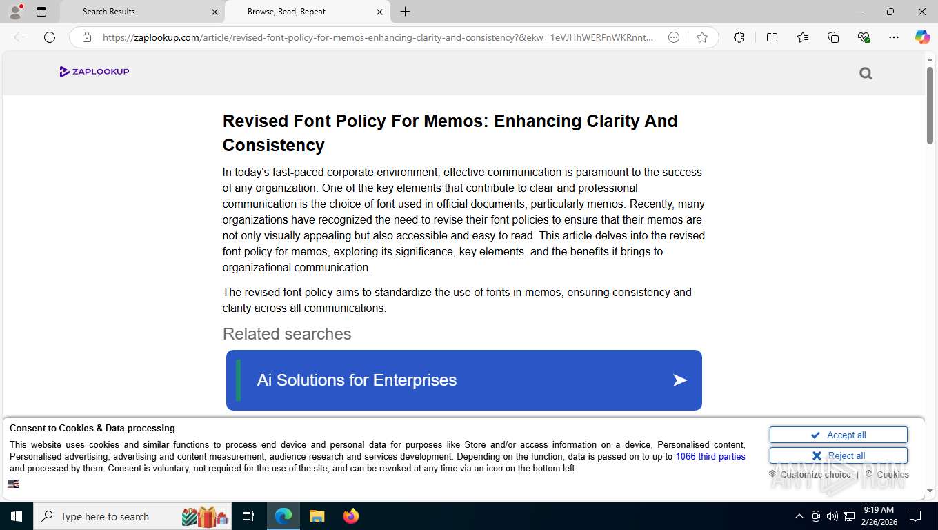Close the Search Results tab

point(214,12)
